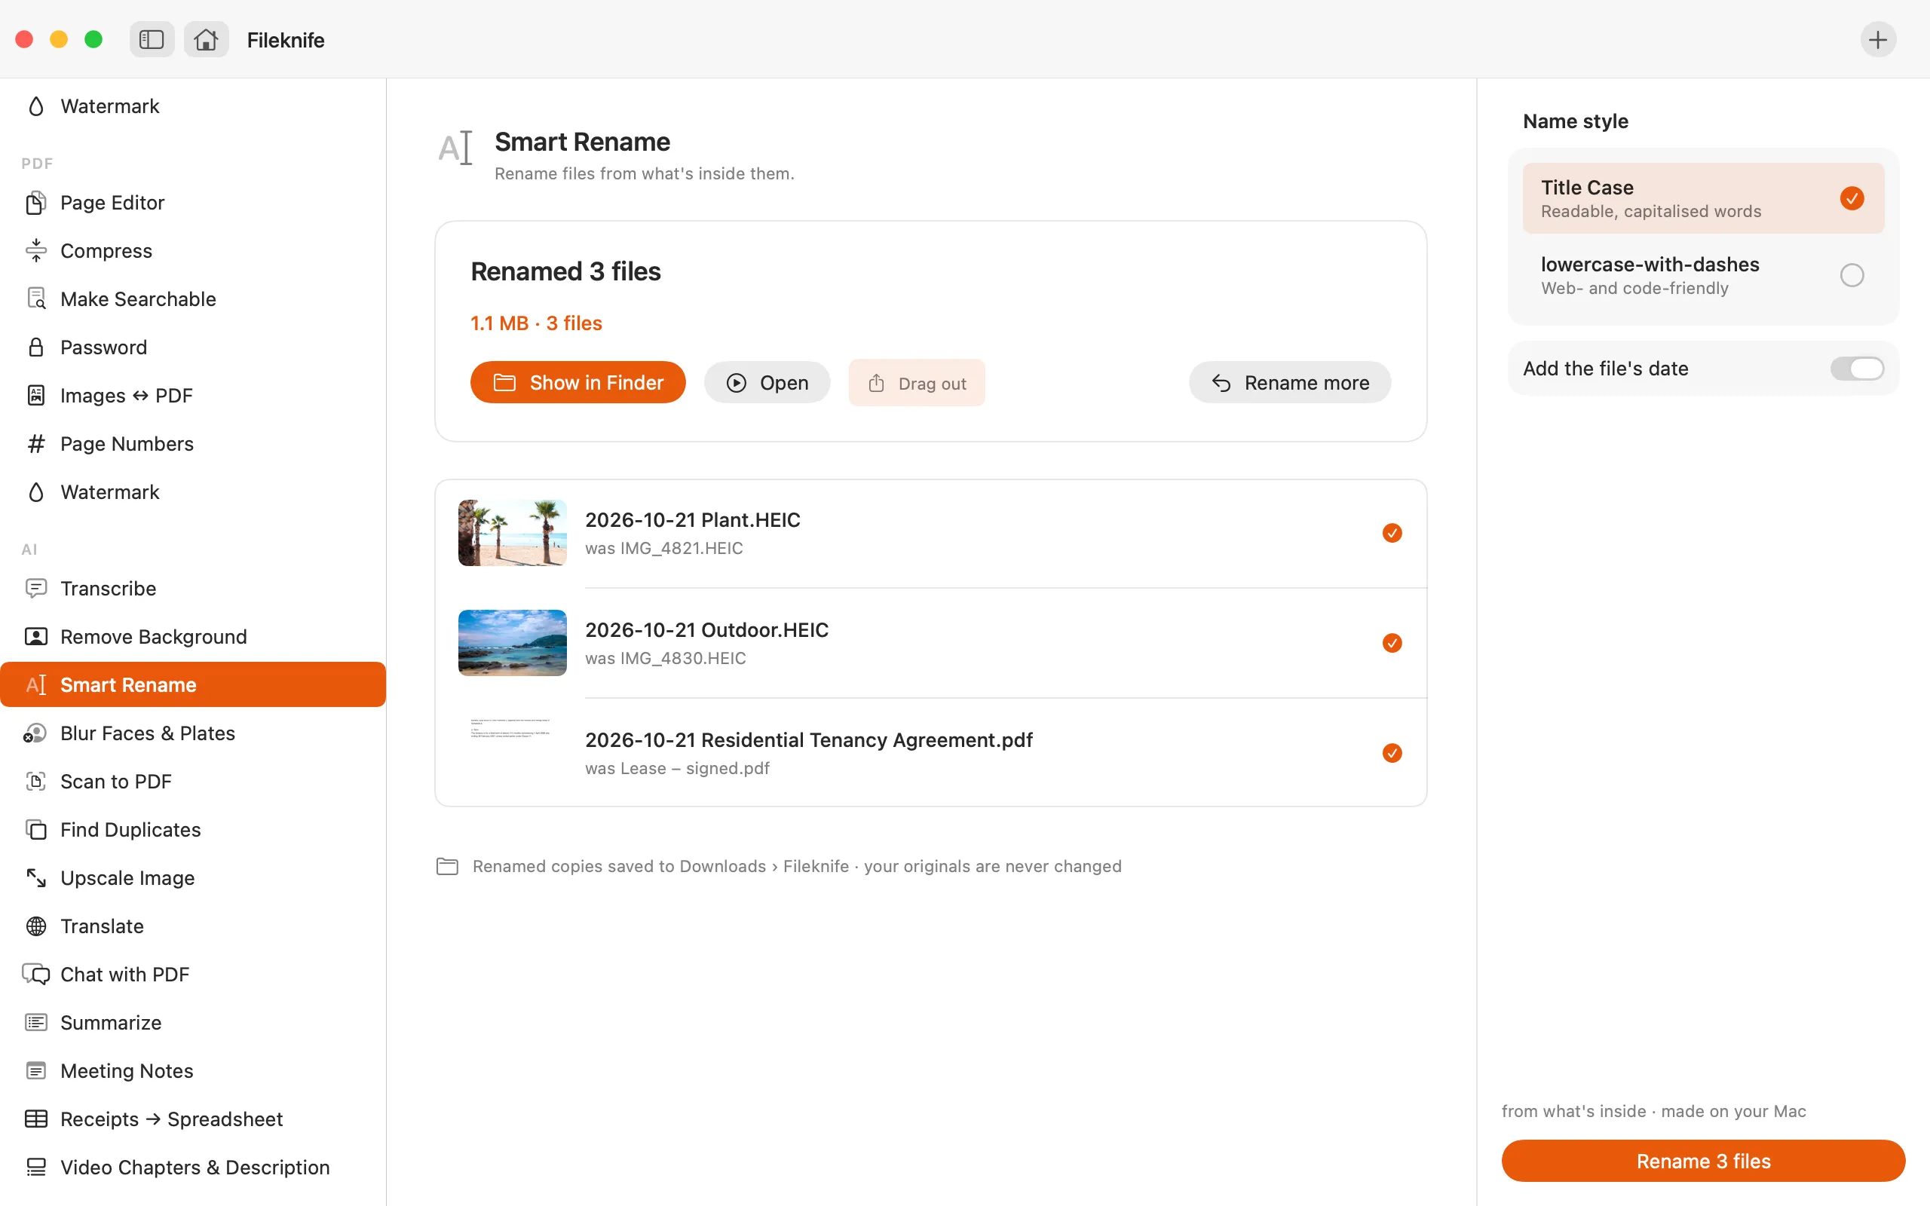The image size is (1930, 1206).
Task: Click 'was Lease – signed.pdf' text
Action: point(677,768)
